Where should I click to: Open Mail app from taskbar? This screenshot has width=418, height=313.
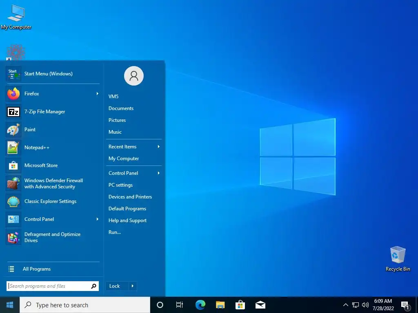(260, 305)
